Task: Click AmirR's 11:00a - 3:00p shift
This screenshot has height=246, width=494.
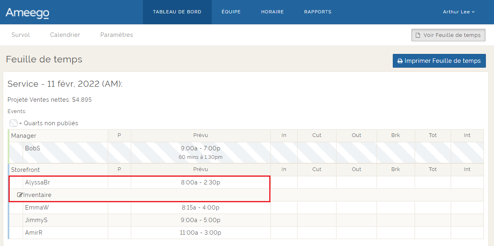Action: pyautogui.click(x=200, y=233)
